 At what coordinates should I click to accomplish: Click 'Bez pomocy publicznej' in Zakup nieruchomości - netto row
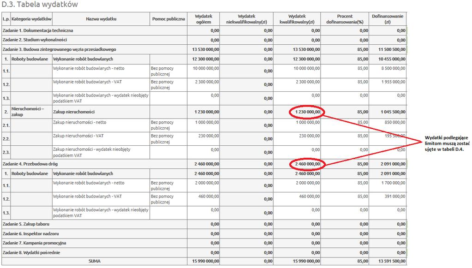(162, 125)
